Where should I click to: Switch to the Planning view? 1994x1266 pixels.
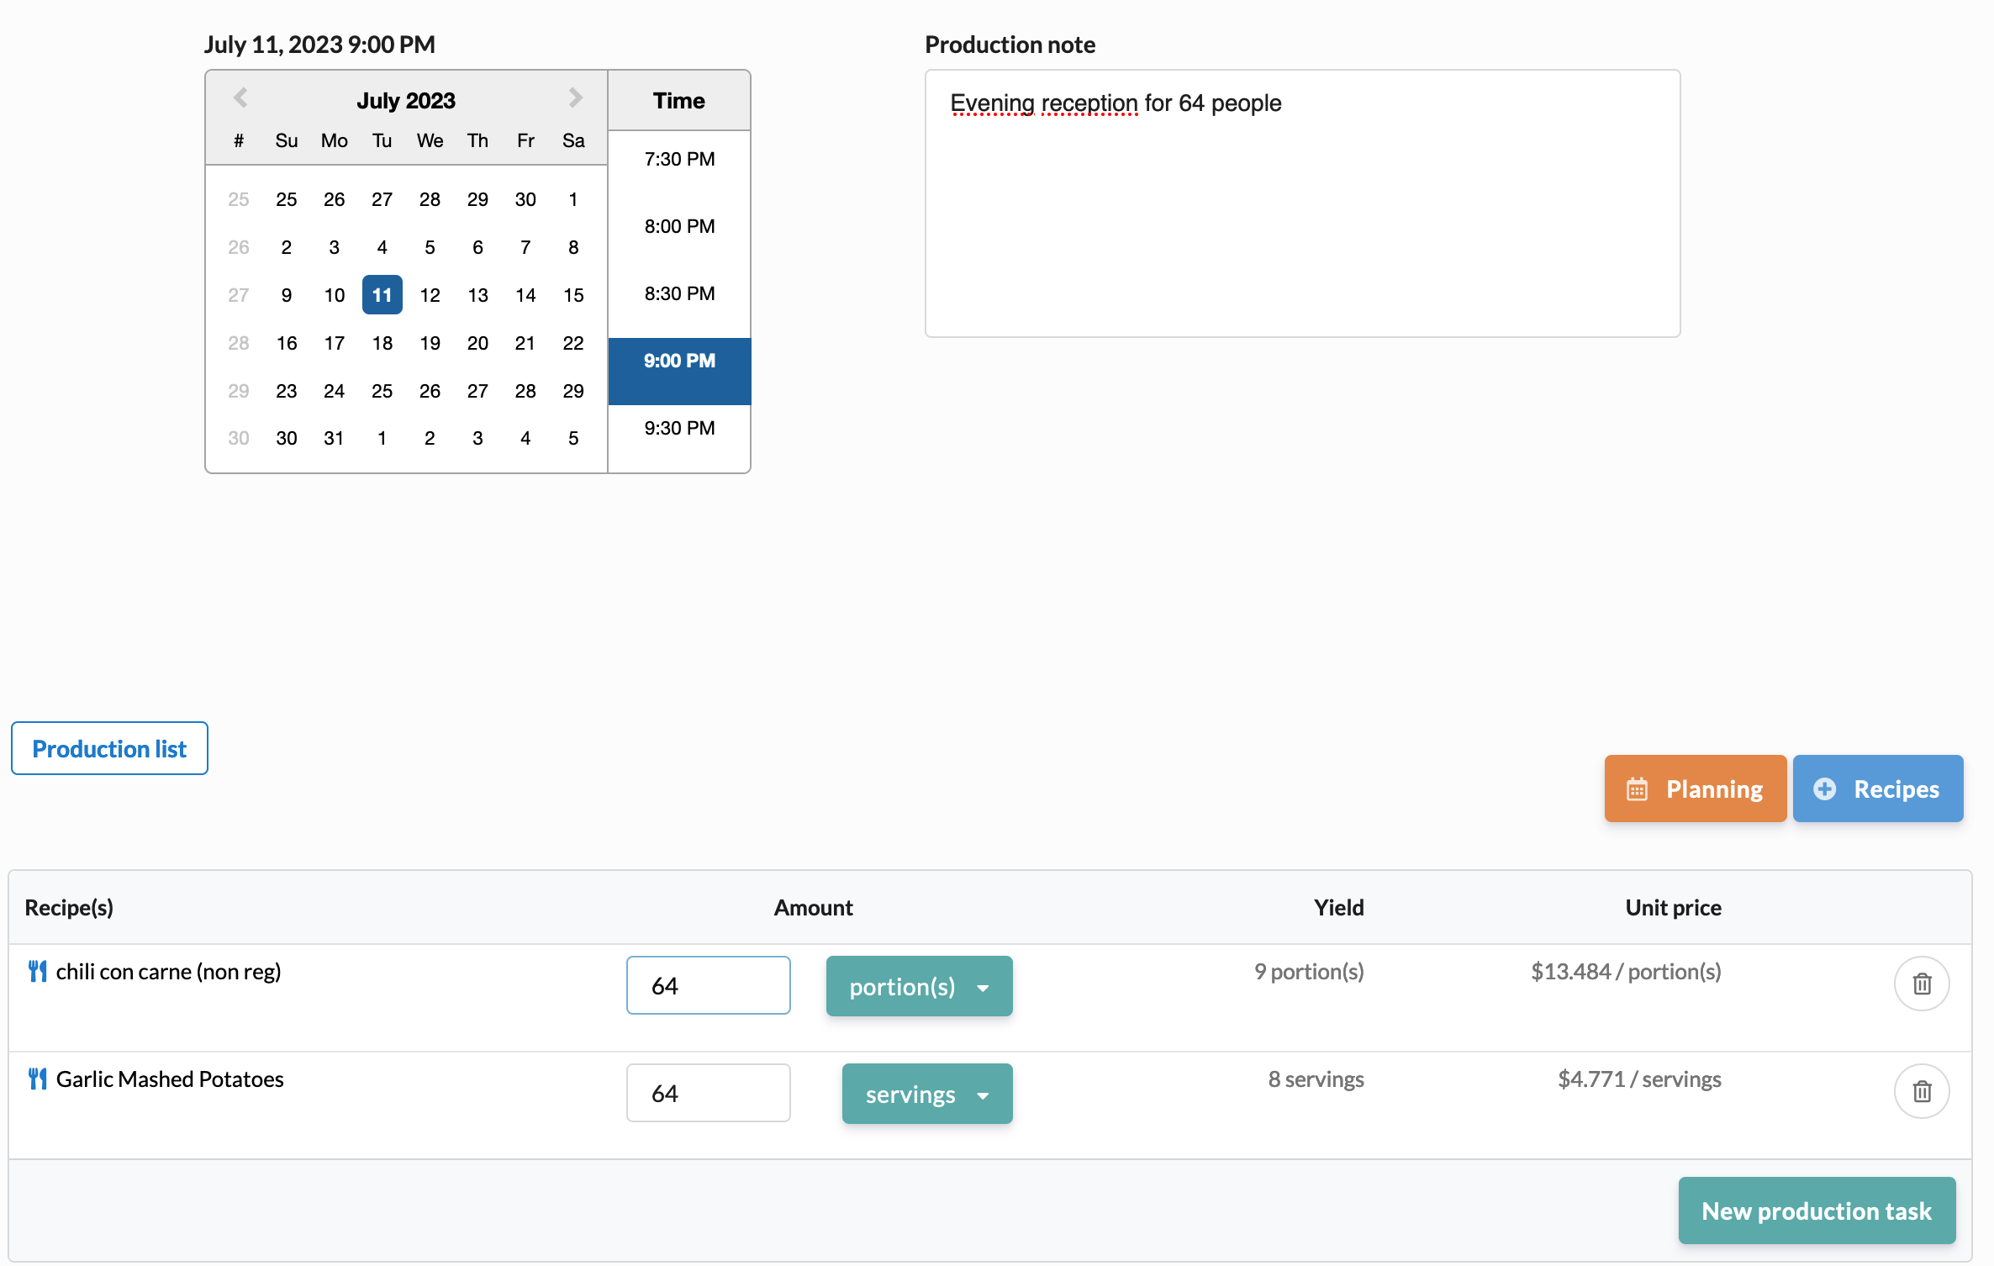tap(1695, 789)
